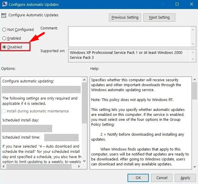Viewport: 198px width, 184px height.
Task: Click the Options panel scroll up arrow
Action: (84, 80)
